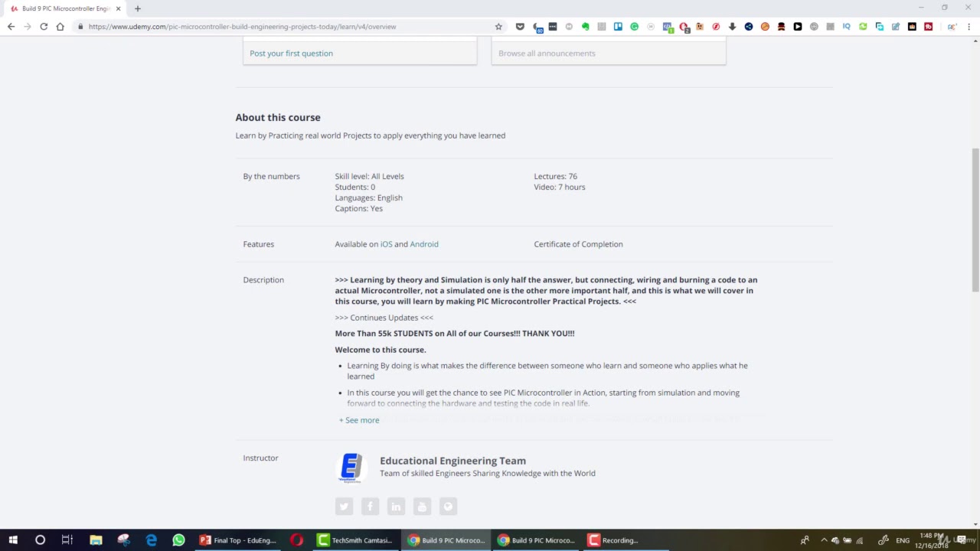Open the download arrow extension icon
980x551 pixels.
(x=732, y=27)
